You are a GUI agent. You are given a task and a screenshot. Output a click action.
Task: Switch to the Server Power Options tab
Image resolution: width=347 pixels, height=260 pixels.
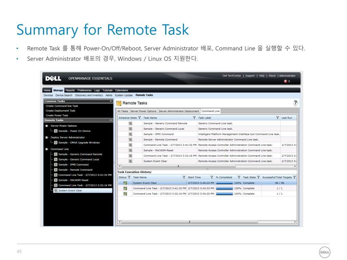143,111
